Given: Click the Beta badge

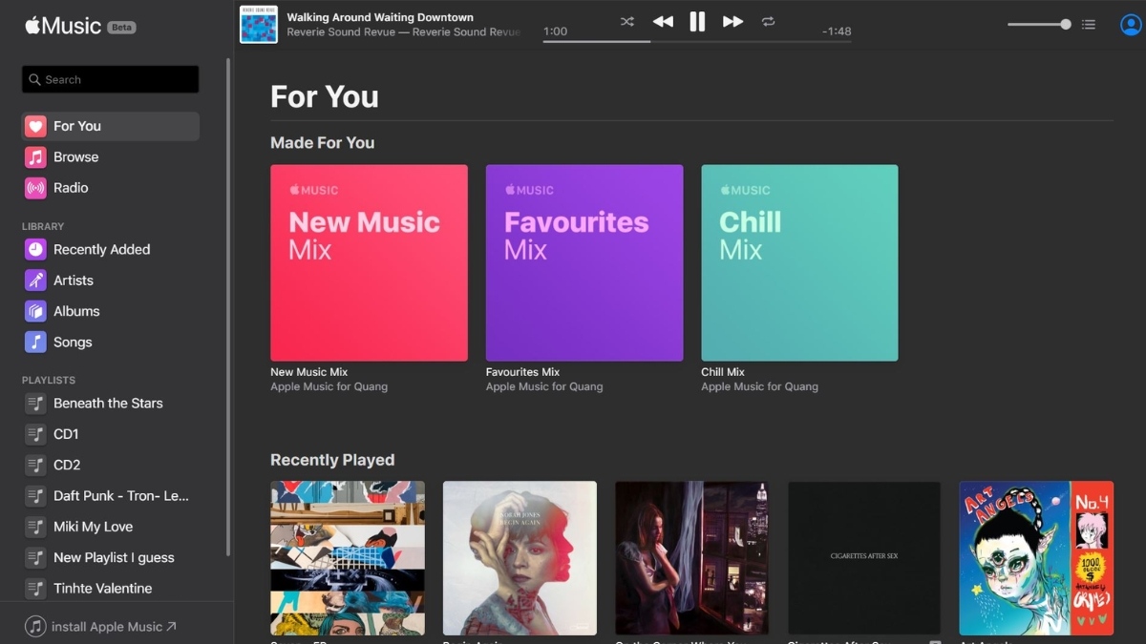Looking at the screenshot, I should (121, 27).
